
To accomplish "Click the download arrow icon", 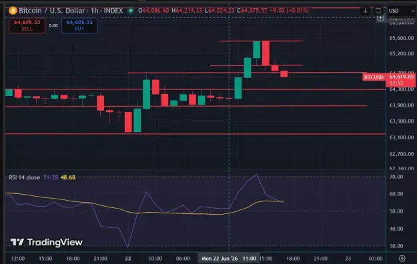I will [x=365, y=11].
